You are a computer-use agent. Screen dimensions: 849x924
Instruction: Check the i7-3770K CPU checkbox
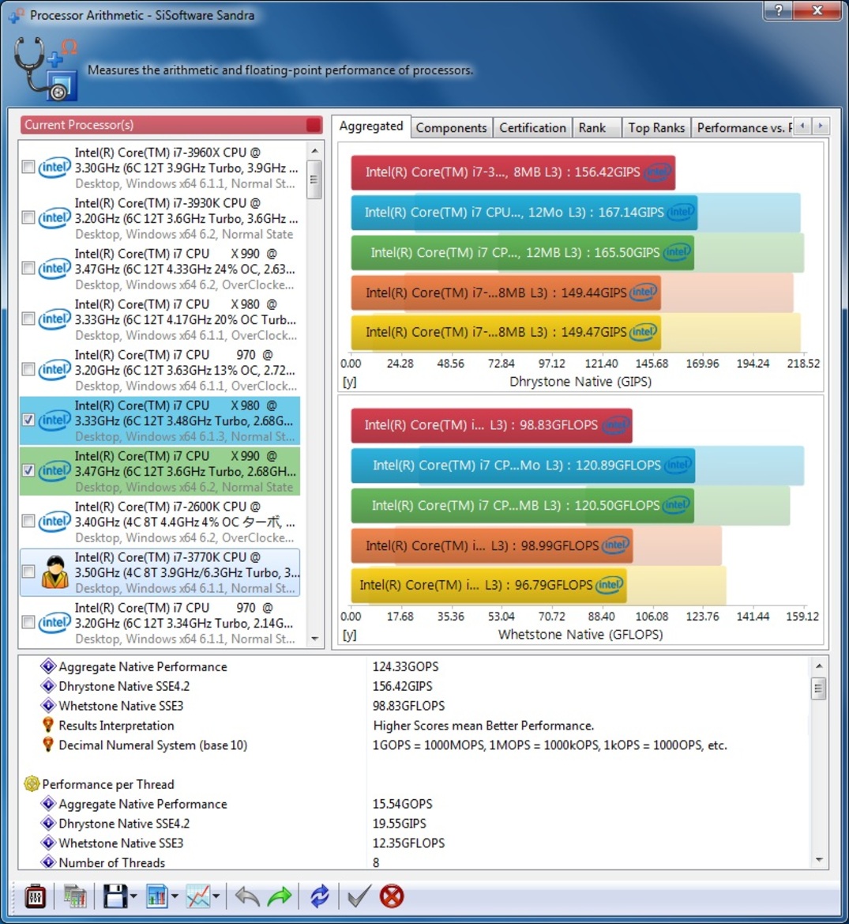(x=28, y=571)
